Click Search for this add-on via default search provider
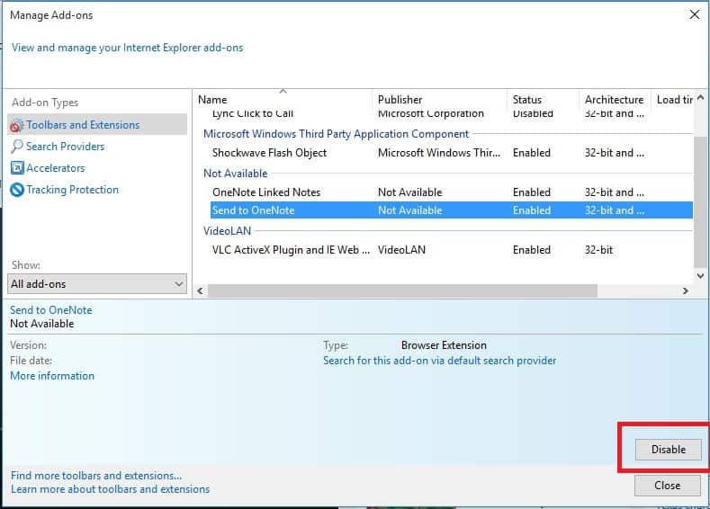This screenshot has width=710, height=509. point(439,361)
